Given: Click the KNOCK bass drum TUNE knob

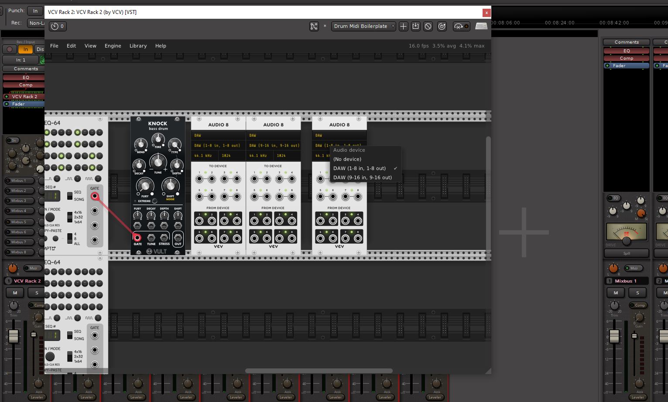Looking at the screenshot, I should click(158, 162).
